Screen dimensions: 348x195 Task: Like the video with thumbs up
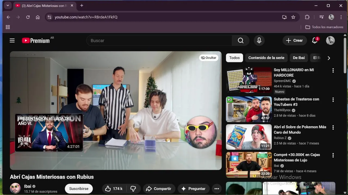[x=114, y=189]
